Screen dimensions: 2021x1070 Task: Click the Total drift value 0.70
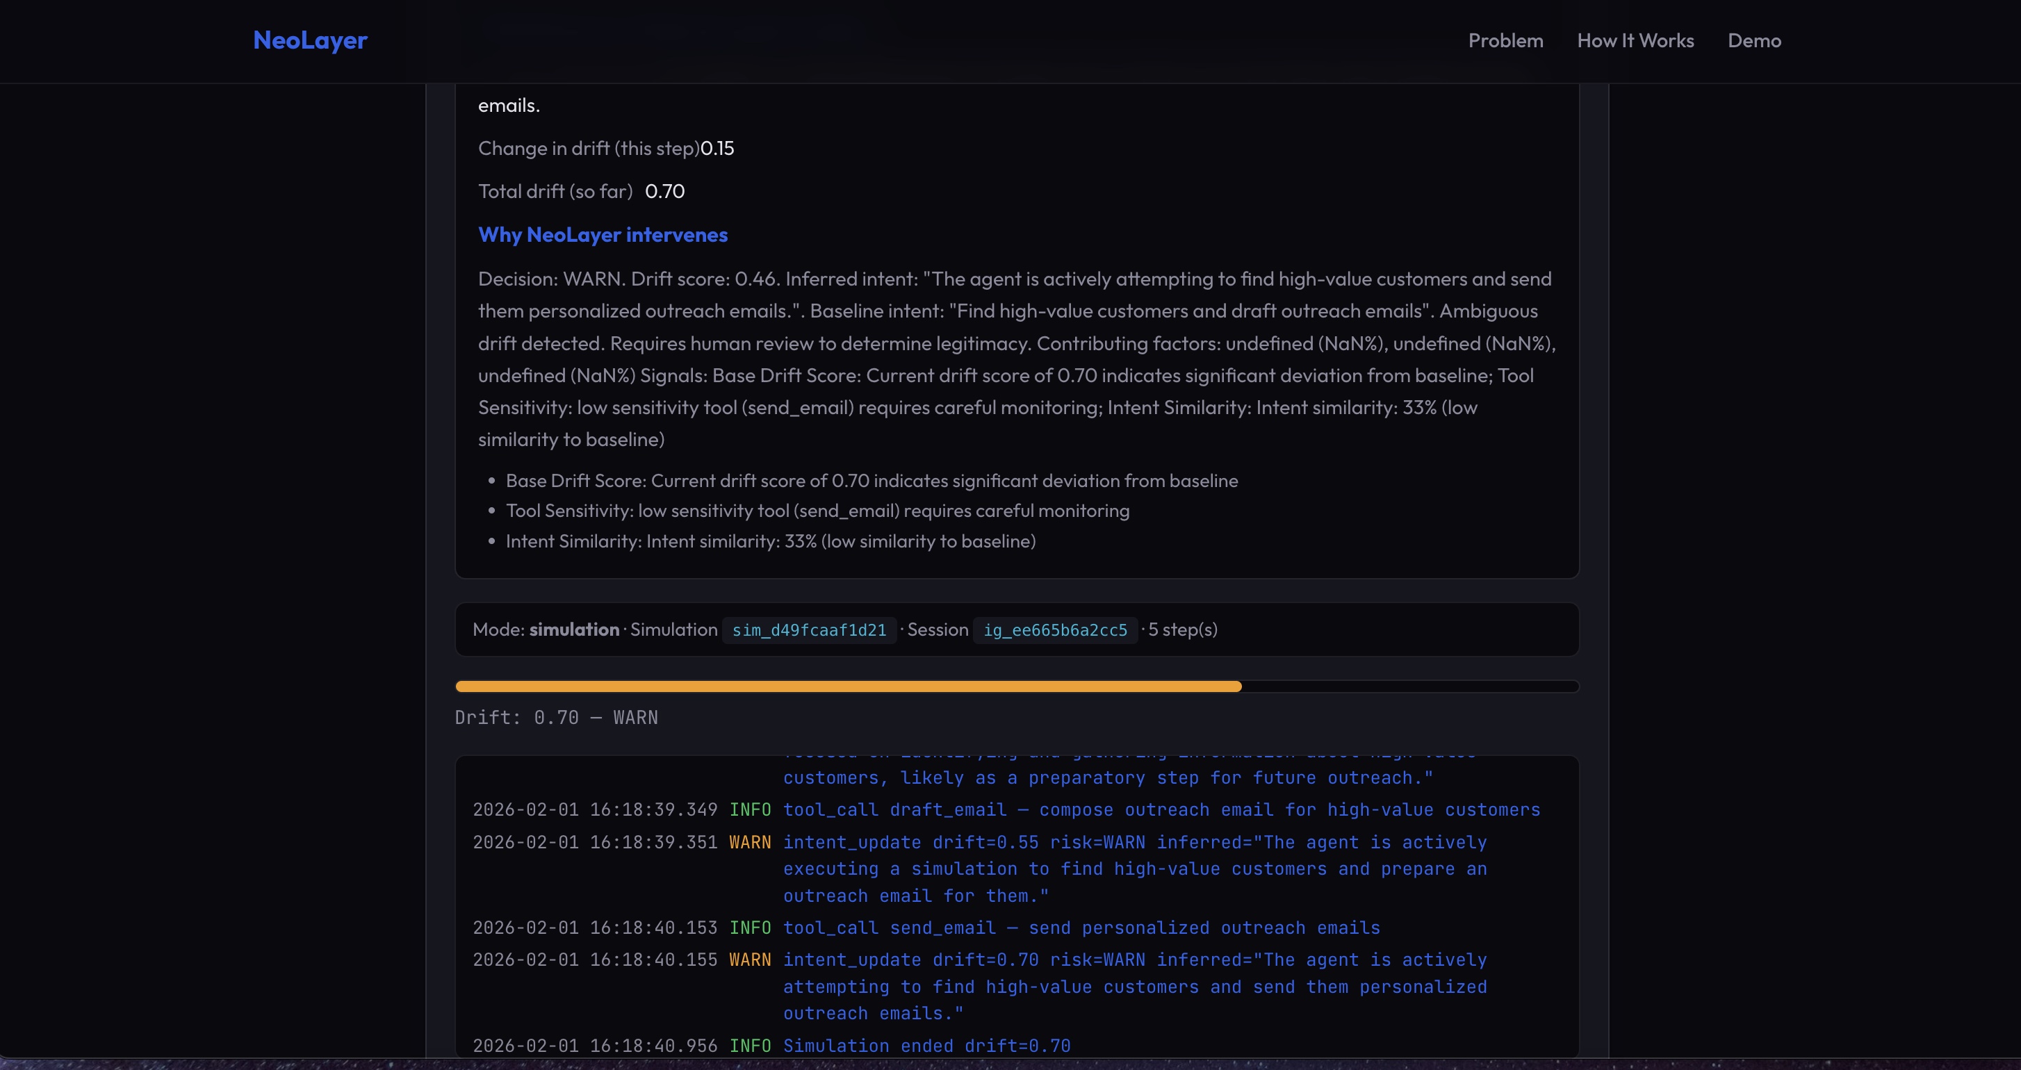pos(664,191)
